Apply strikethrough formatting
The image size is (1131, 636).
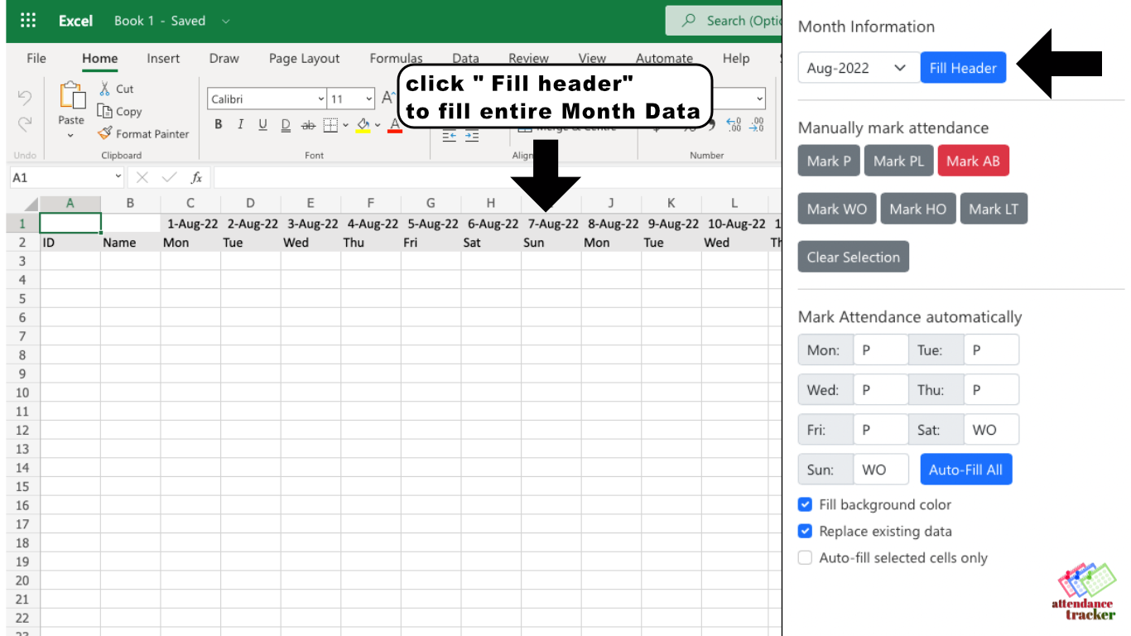[x=308, y=124]
